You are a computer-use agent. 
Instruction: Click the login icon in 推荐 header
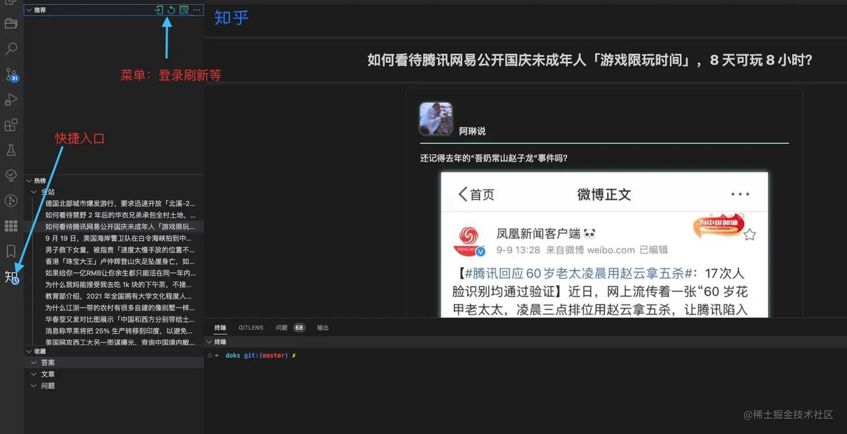coord(159,10)
